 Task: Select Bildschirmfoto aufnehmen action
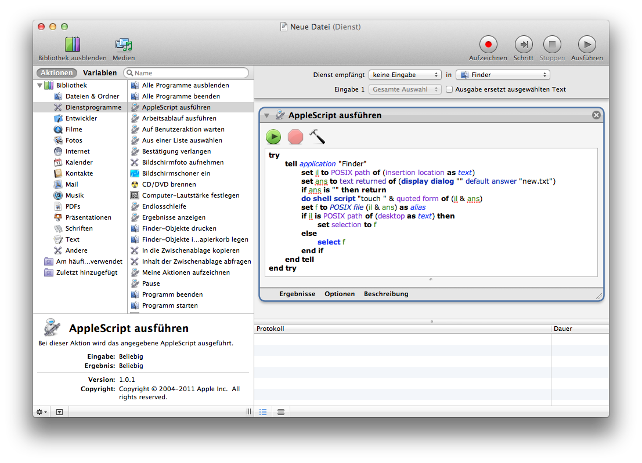point(191,163)
